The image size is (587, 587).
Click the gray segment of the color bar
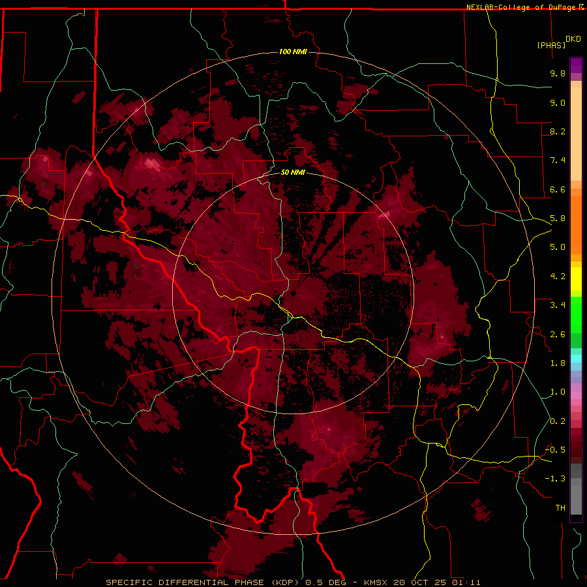[576, 489]
